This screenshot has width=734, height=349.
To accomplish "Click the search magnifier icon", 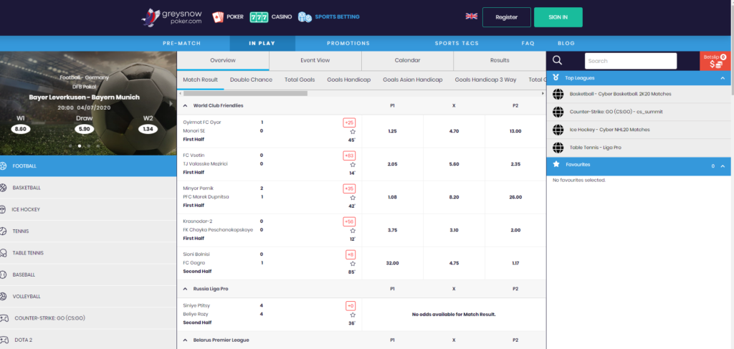I will pos(557,60).
